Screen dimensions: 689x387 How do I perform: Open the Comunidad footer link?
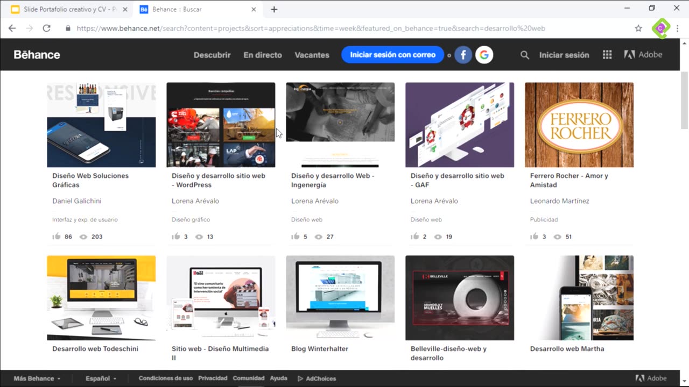(249, 378)
